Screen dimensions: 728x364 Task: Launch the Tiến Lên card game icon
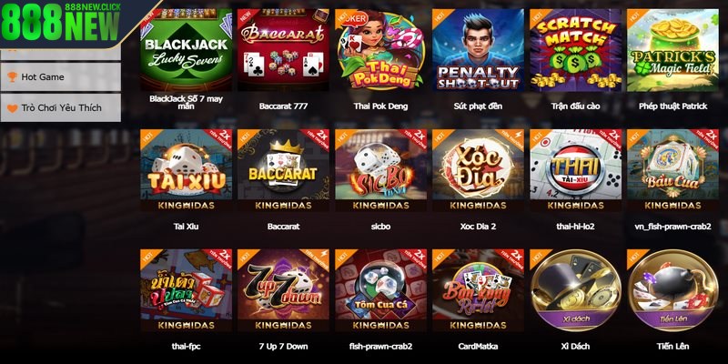[x=672, y=290]
